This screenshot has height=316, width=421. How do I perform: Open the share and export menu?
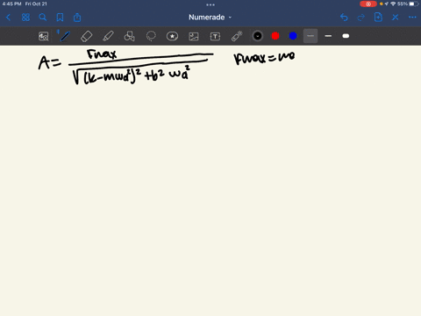coord(77,18)
